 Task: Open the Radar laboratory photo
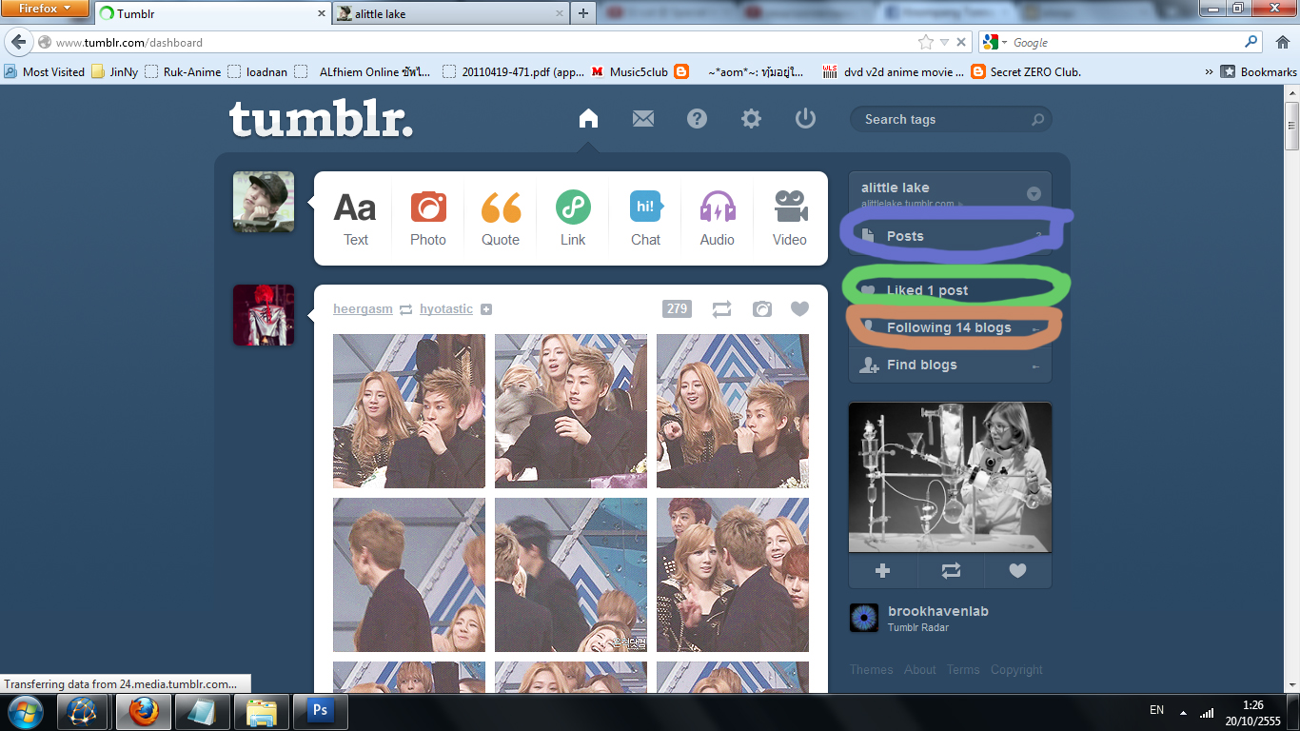click(951, 477)
